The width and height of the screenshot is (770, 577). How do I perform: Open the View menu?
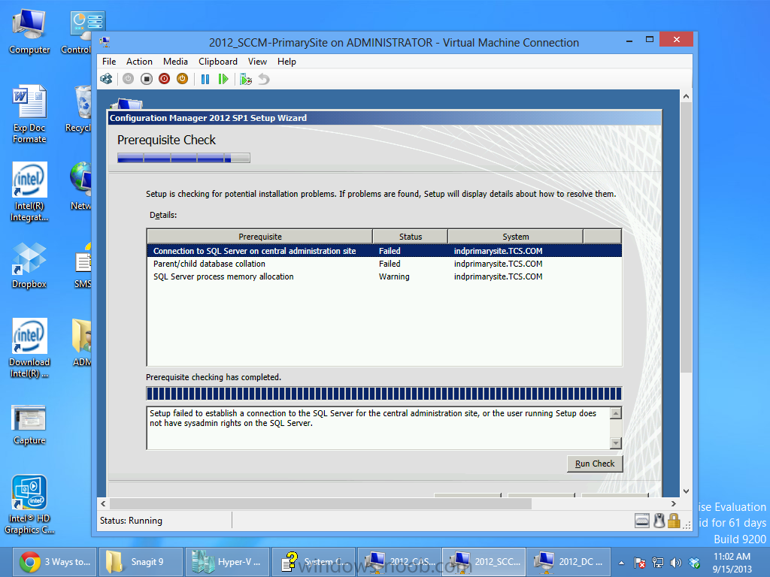(257, 62)
